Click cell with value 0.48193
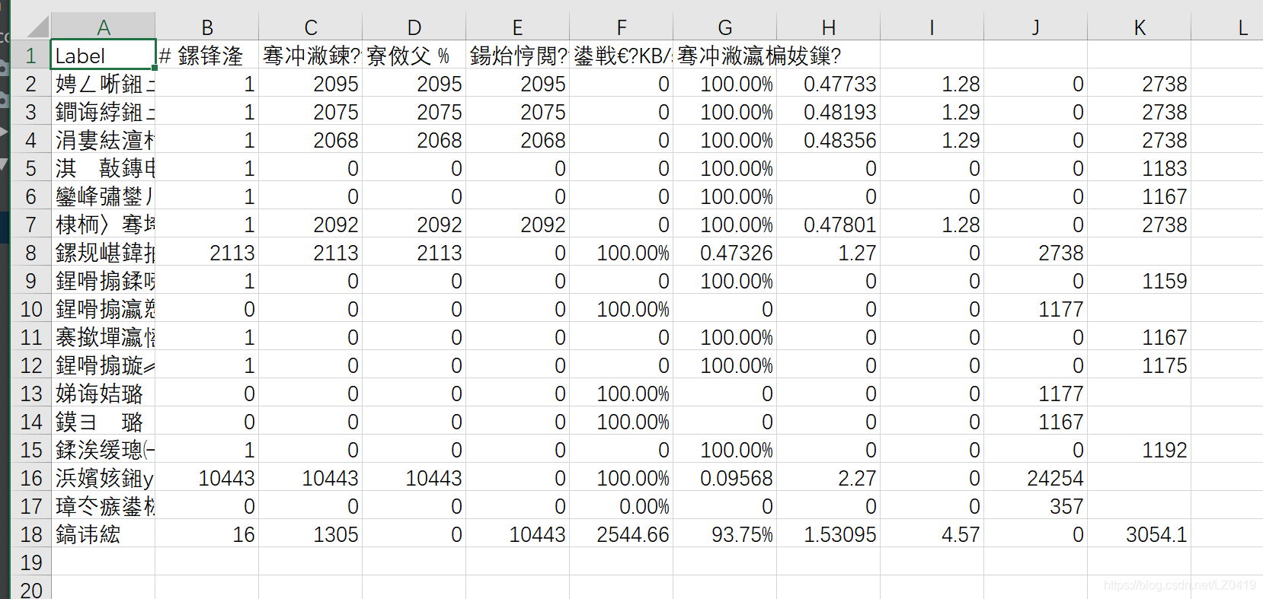 coord(829,112)
